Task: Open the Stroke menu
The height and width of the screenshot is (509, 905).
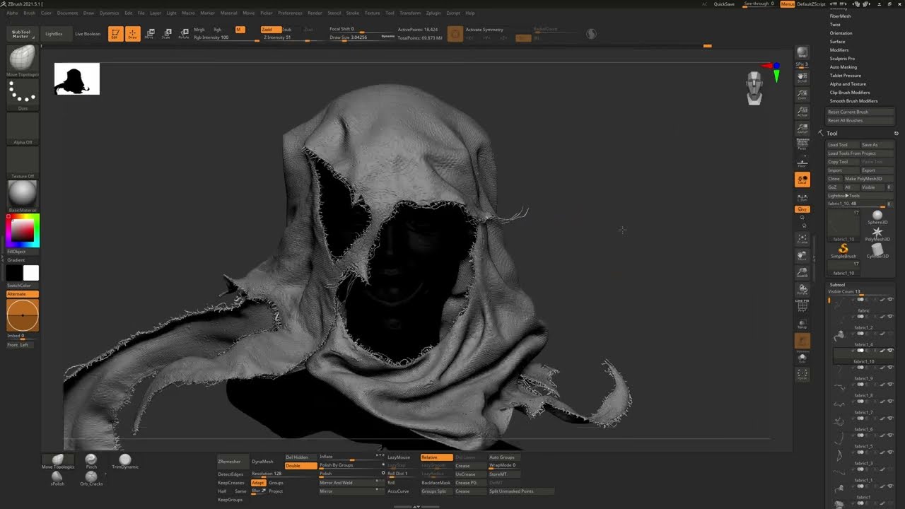Action: [x=353, y=13]
